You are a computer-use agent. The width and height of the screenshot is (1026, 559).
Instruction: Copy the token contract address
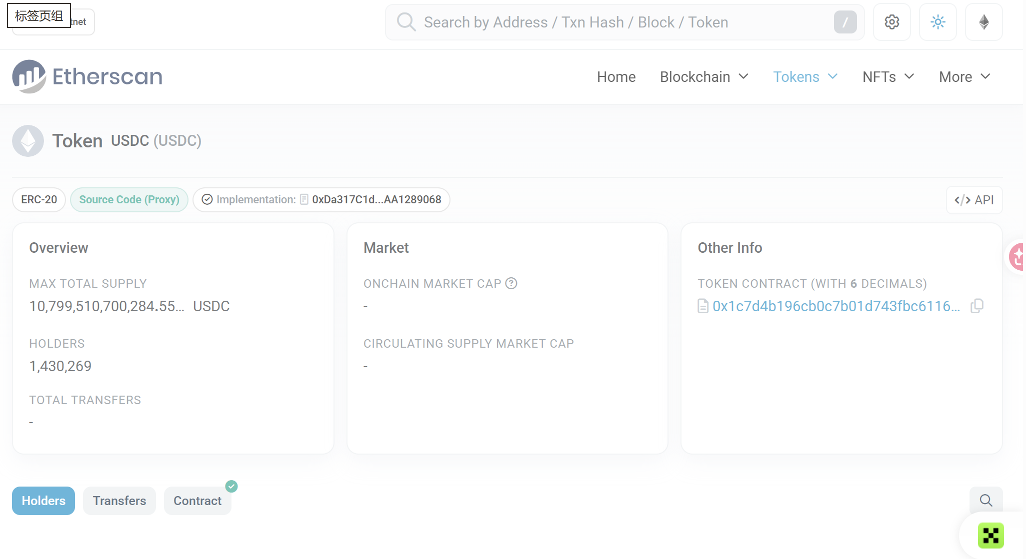[x=976, y=306]
